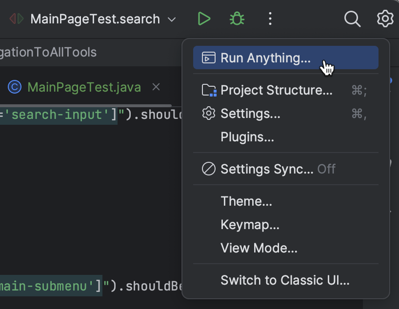Close the MainPageTest.java tab

(x=156, y=87)
